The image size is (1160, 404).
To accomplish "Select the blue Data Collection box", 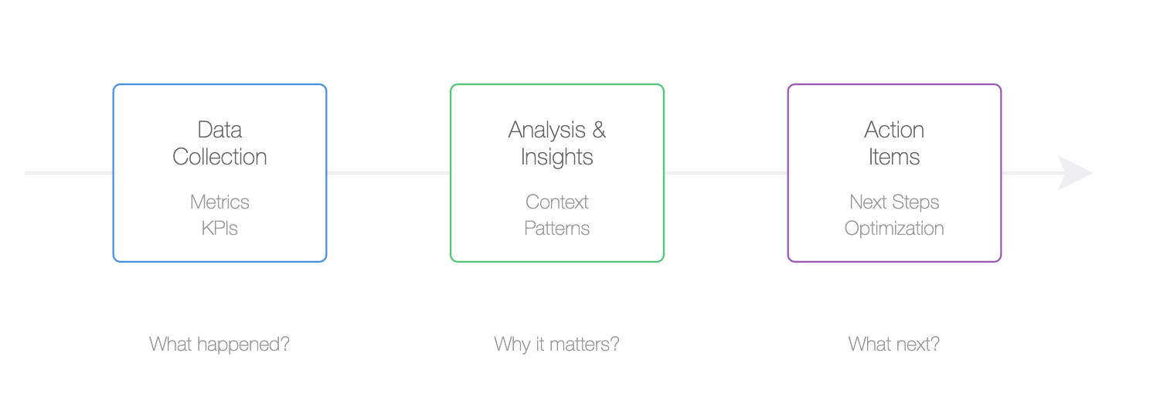I will (x=219, y=173).
